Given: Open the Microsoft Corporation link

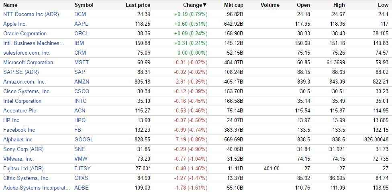Looking at the screenshot, I should click(x=28, y=62).
